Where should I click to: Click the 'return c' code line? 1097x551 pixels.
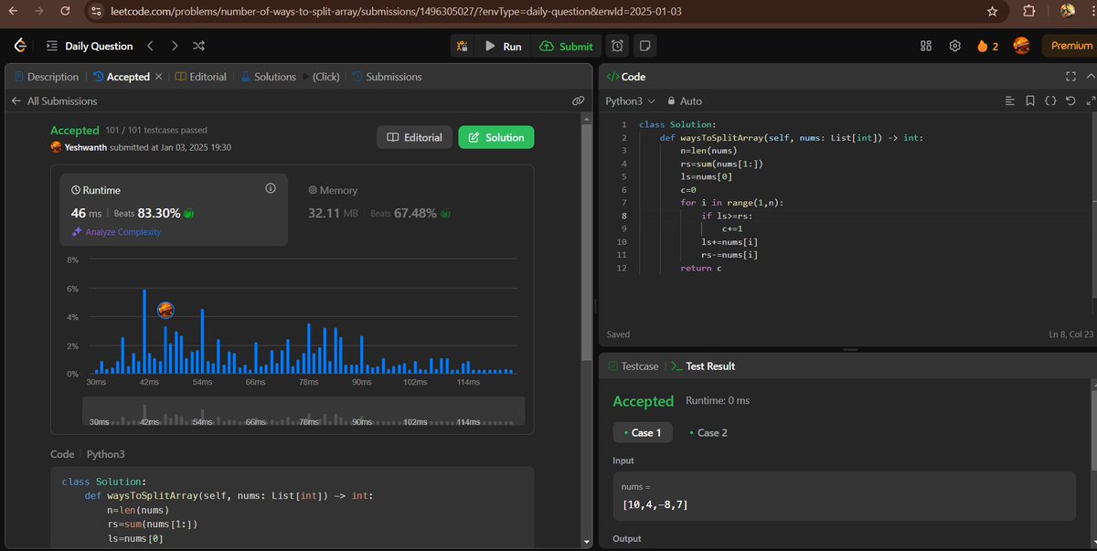pyautogui.click(x=701, y=268)
